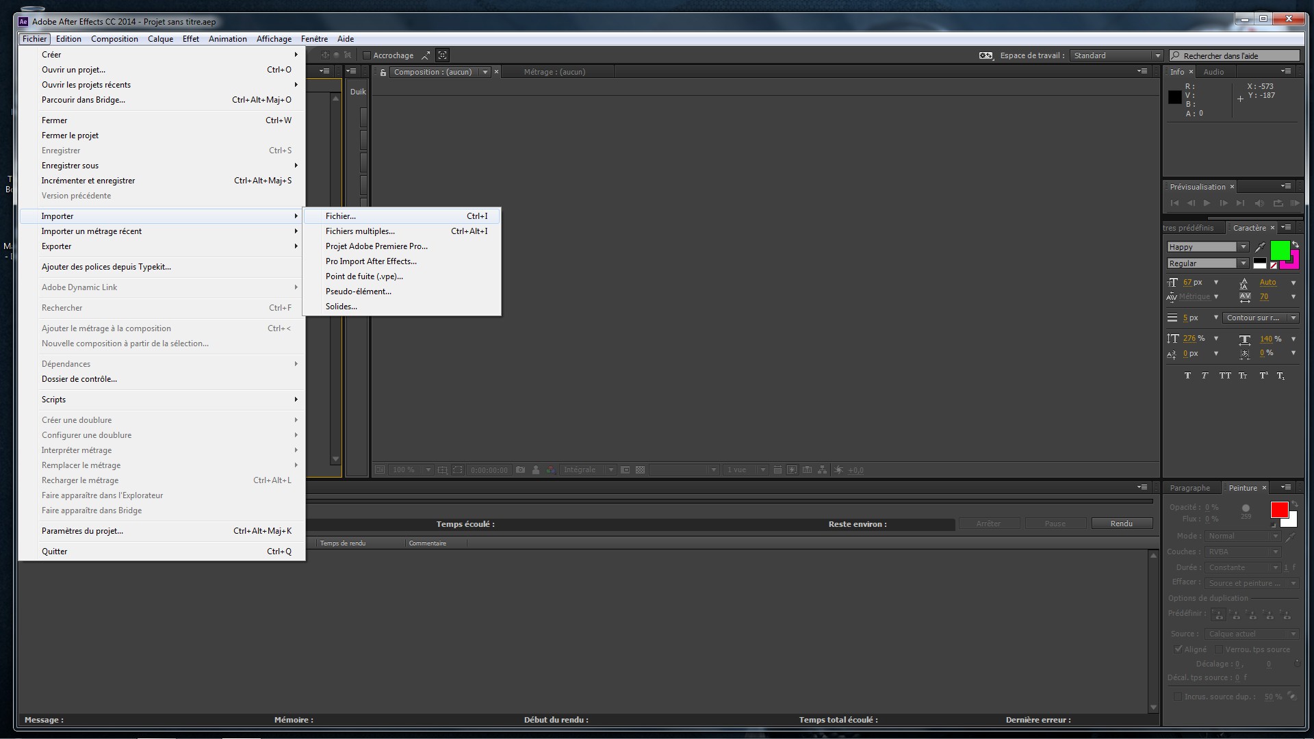Toggle Verrou. tps source checkbox
The height and width of the screenshot is (739, 1314).
1218,649
